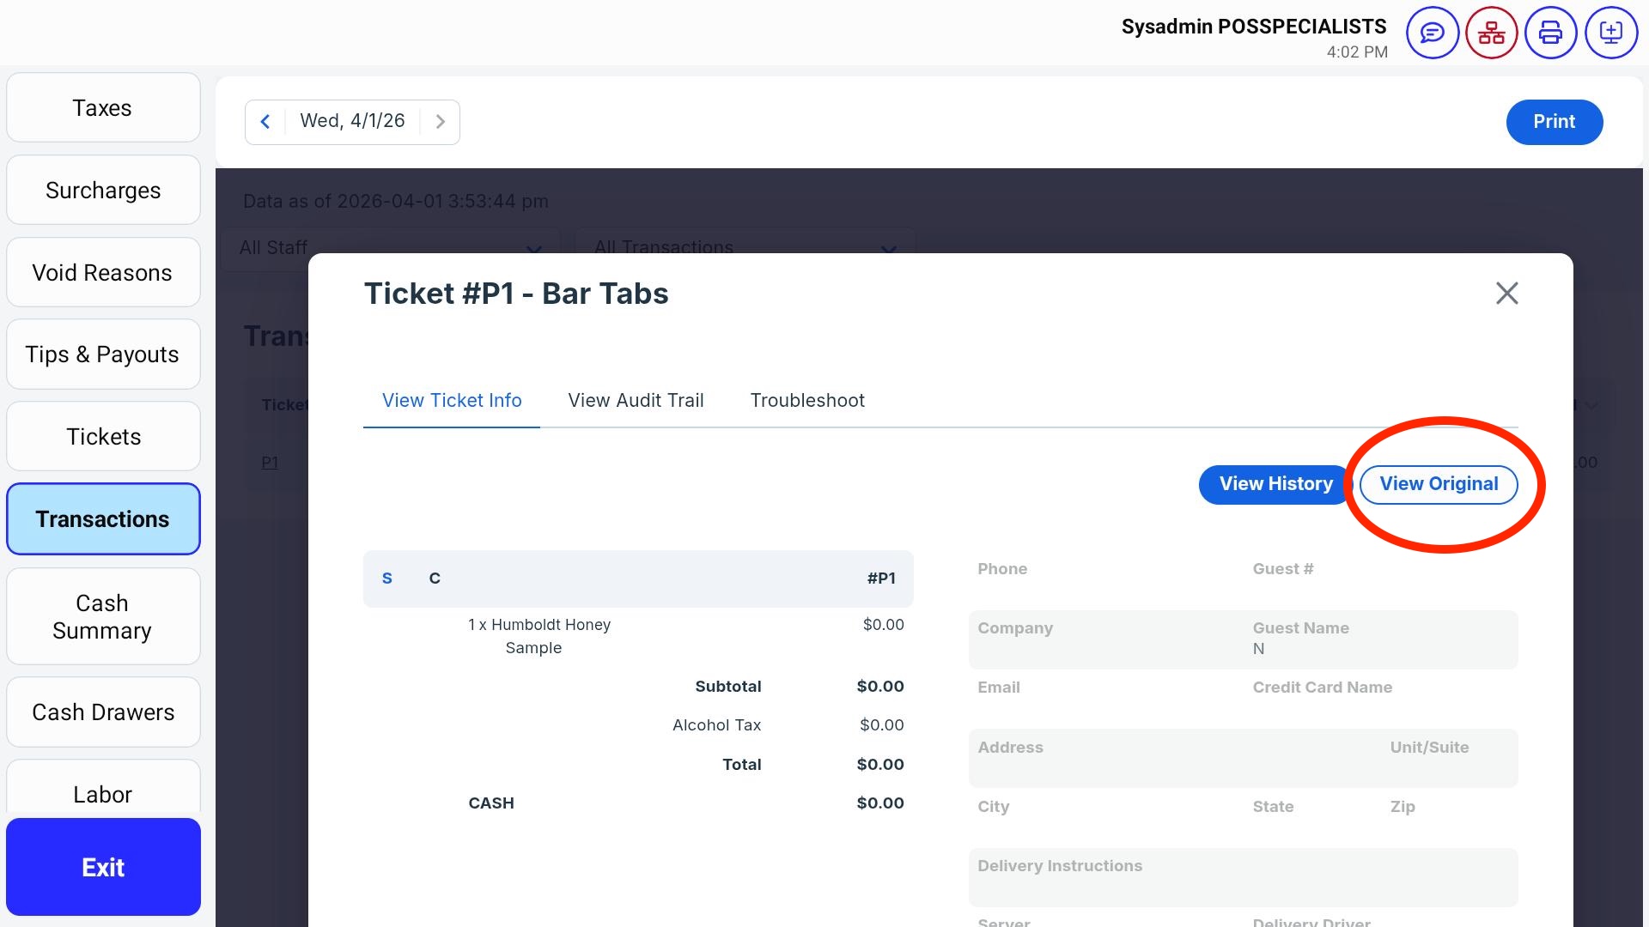1649x927 pixels.
Task: Click the View Original button
Action: (1439, 484)
